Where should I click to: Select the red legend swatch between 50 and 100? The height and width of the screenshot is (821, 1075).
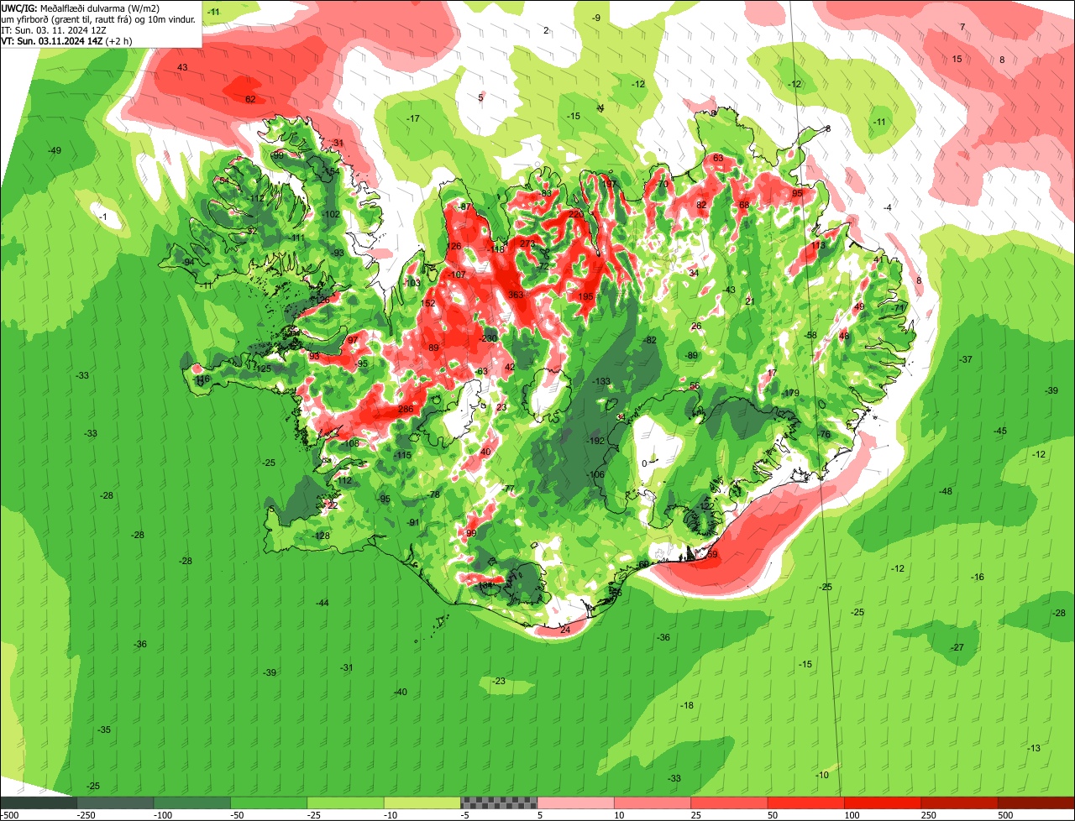(x=805, y=803)
